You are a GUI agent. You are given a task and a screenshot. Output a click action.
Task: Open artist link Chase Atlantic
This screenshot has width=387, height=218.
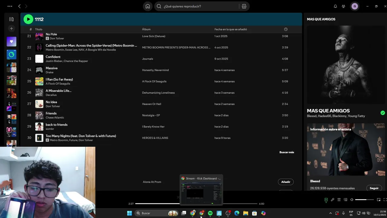coord(55,117)
